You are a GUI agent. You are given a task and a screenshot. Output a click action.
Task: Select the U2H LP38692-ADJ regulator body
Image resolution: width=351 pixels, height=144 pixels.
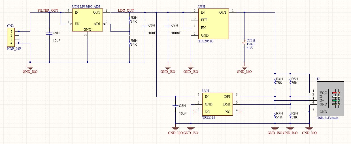[x=88, y=20]
